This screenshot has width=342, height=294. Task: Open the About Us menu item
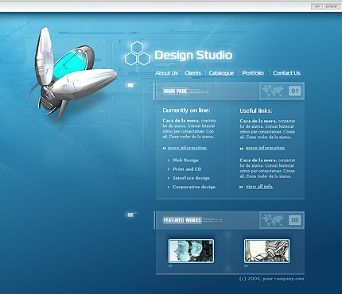click(x=166, y=73)
